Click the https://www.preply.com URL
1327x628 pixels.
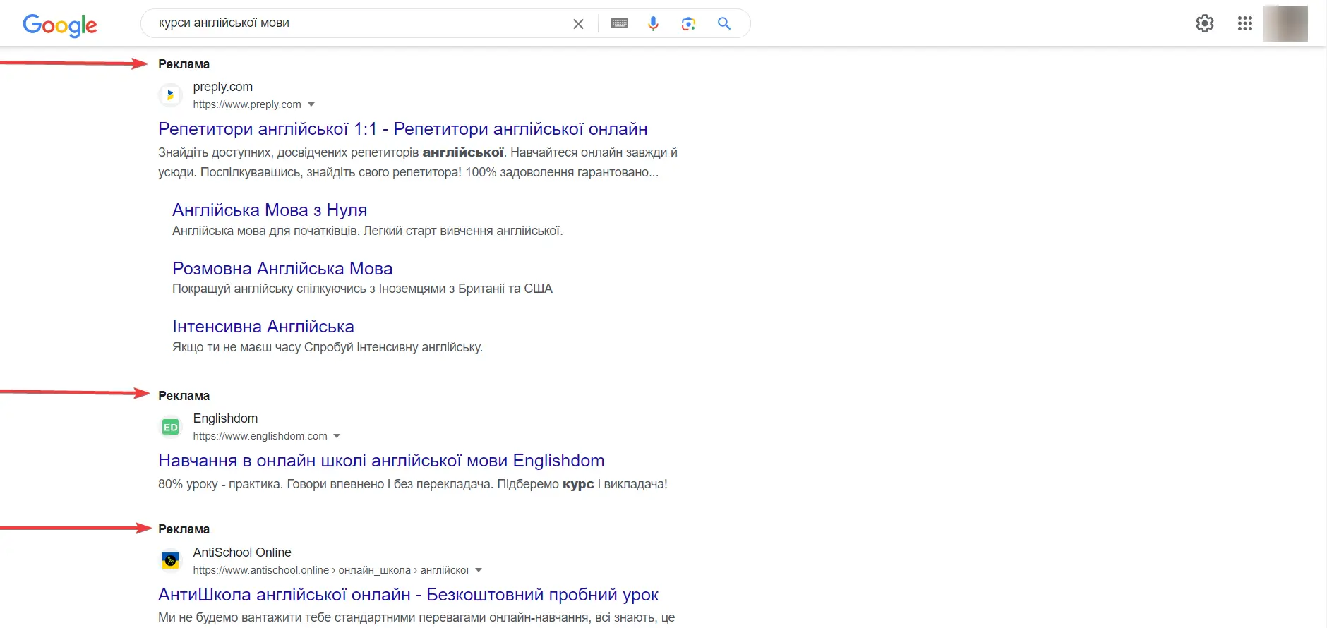(247, 104)
